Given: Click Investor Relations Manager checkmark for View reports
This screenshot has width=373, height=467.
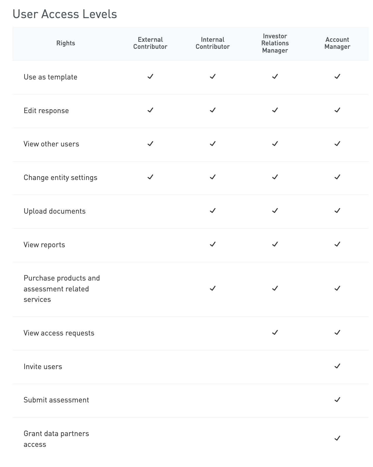Looking at the screenshot, I should pos(275,244).
